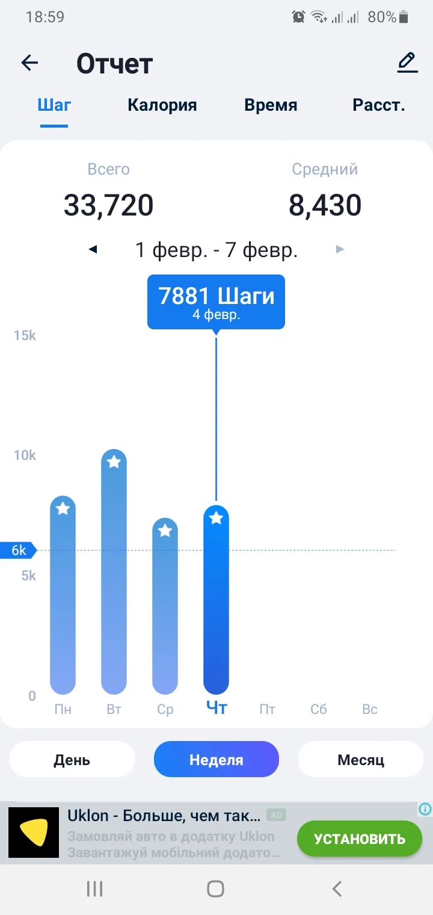
Task: Select the Время tab
Action: pos(271,105)
